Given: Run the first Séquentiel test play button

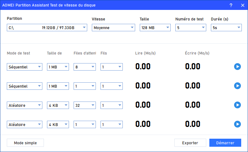Looking at the screenshot, I should coord(237,67).
